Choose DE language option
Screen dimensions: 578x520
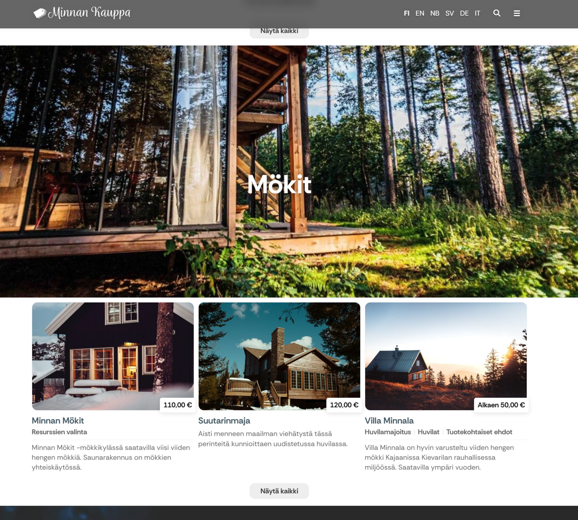(464, 13)
